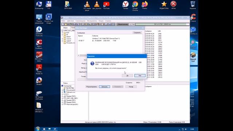This screenshot has height=131, width=233.
Task: Expand the Жесткий диск(H:) node
Action: click(x=62, y=104)
